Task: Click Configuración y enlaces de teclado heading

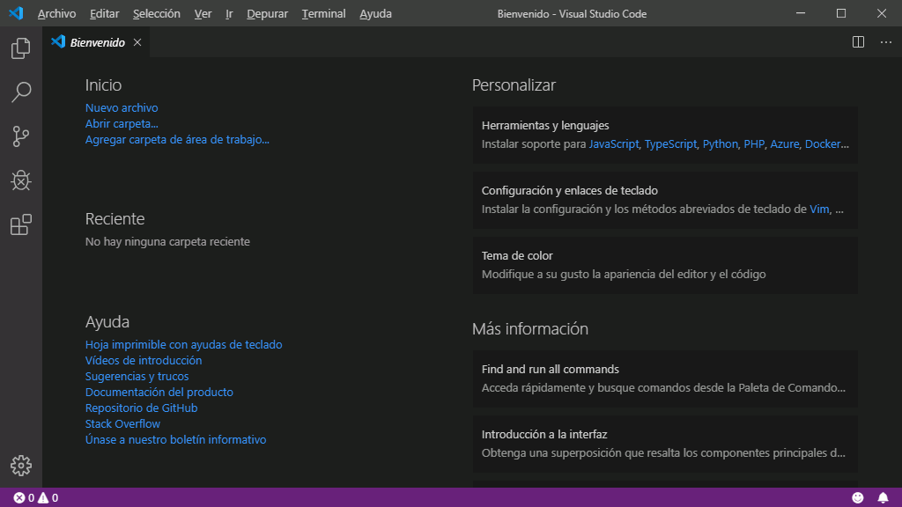Action: coord(570,190)
